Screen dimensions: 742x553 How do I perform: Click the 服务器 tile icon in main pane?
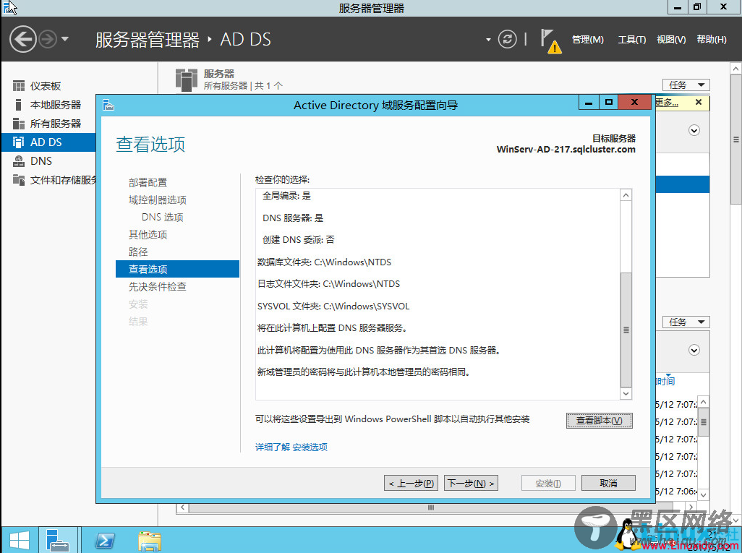(x=187, y=80)
